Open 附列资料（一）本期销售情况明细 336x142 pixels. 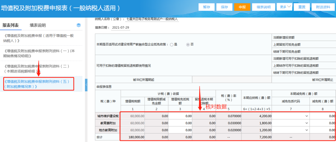coord(39,53)
